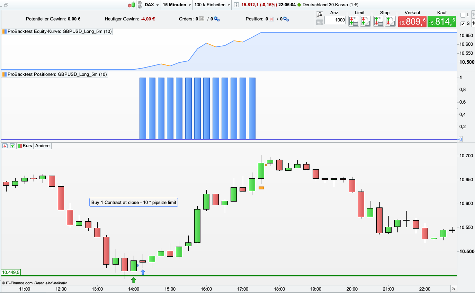Click the first Limit order icon
This screenshot has width=475, height=293.
click(x=353, y=21)
